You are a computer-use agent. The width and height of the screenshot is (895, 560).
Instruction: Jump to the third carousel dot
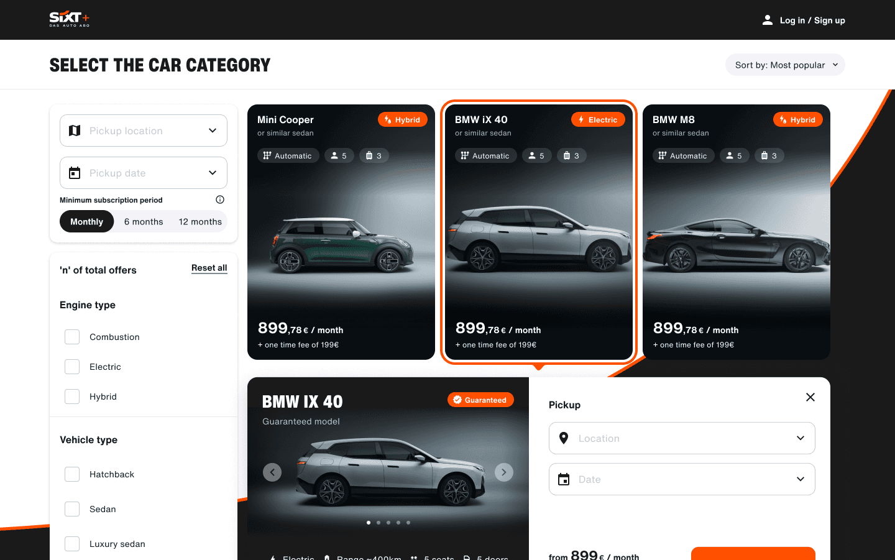388,523
